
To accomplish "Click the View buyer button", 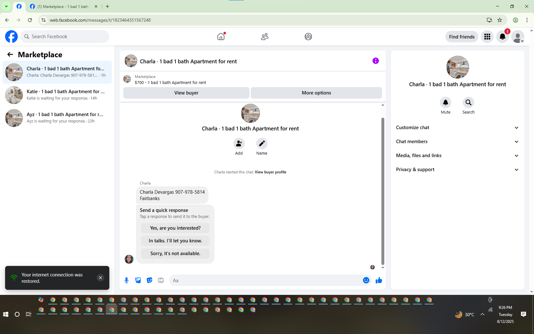I will [x=186, y=93].
